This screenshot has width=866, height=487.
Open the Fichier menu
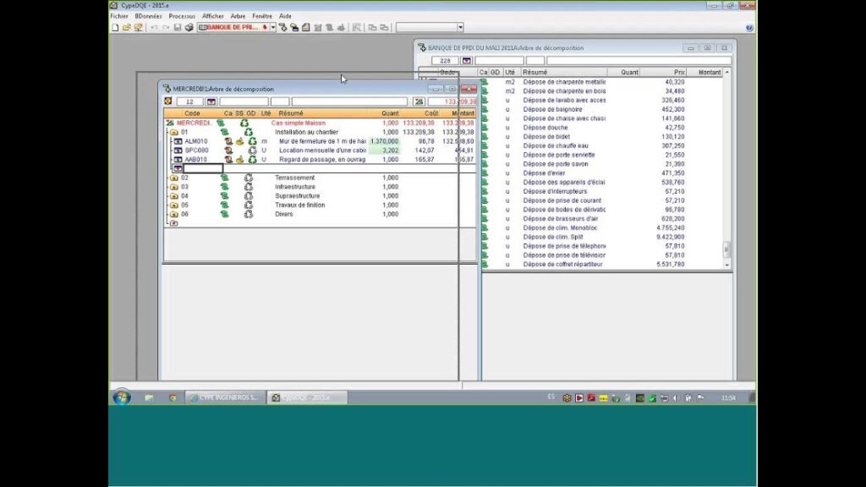coord(119,16)
